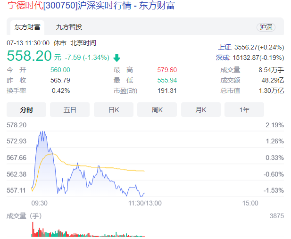Click the 总市值 value 1.30万亿

[271, 91]
